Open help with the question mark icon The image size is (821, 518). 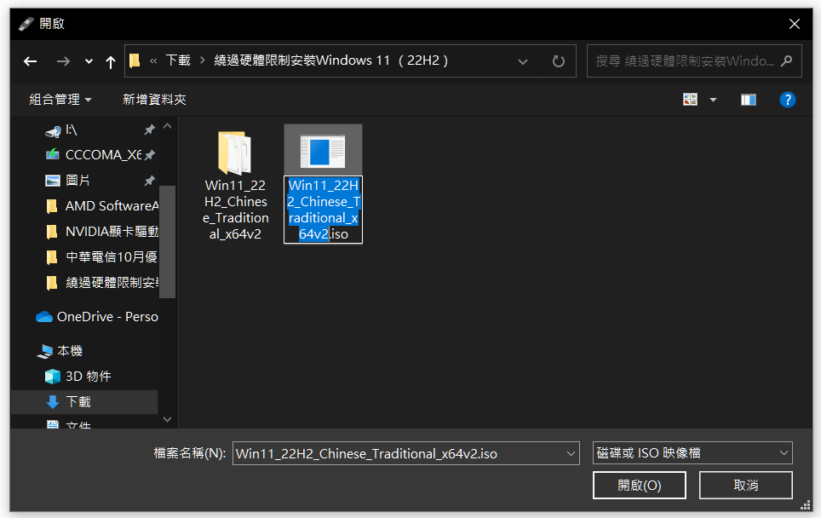pos(787,100)
